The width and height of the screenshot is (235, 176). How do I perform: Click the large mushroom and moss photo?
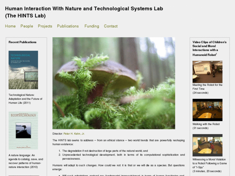114,83
